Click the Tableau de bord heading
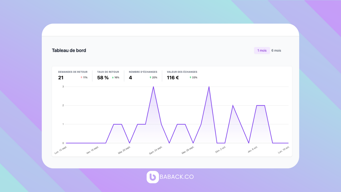341x192 pixels. (x=69, y=50)
